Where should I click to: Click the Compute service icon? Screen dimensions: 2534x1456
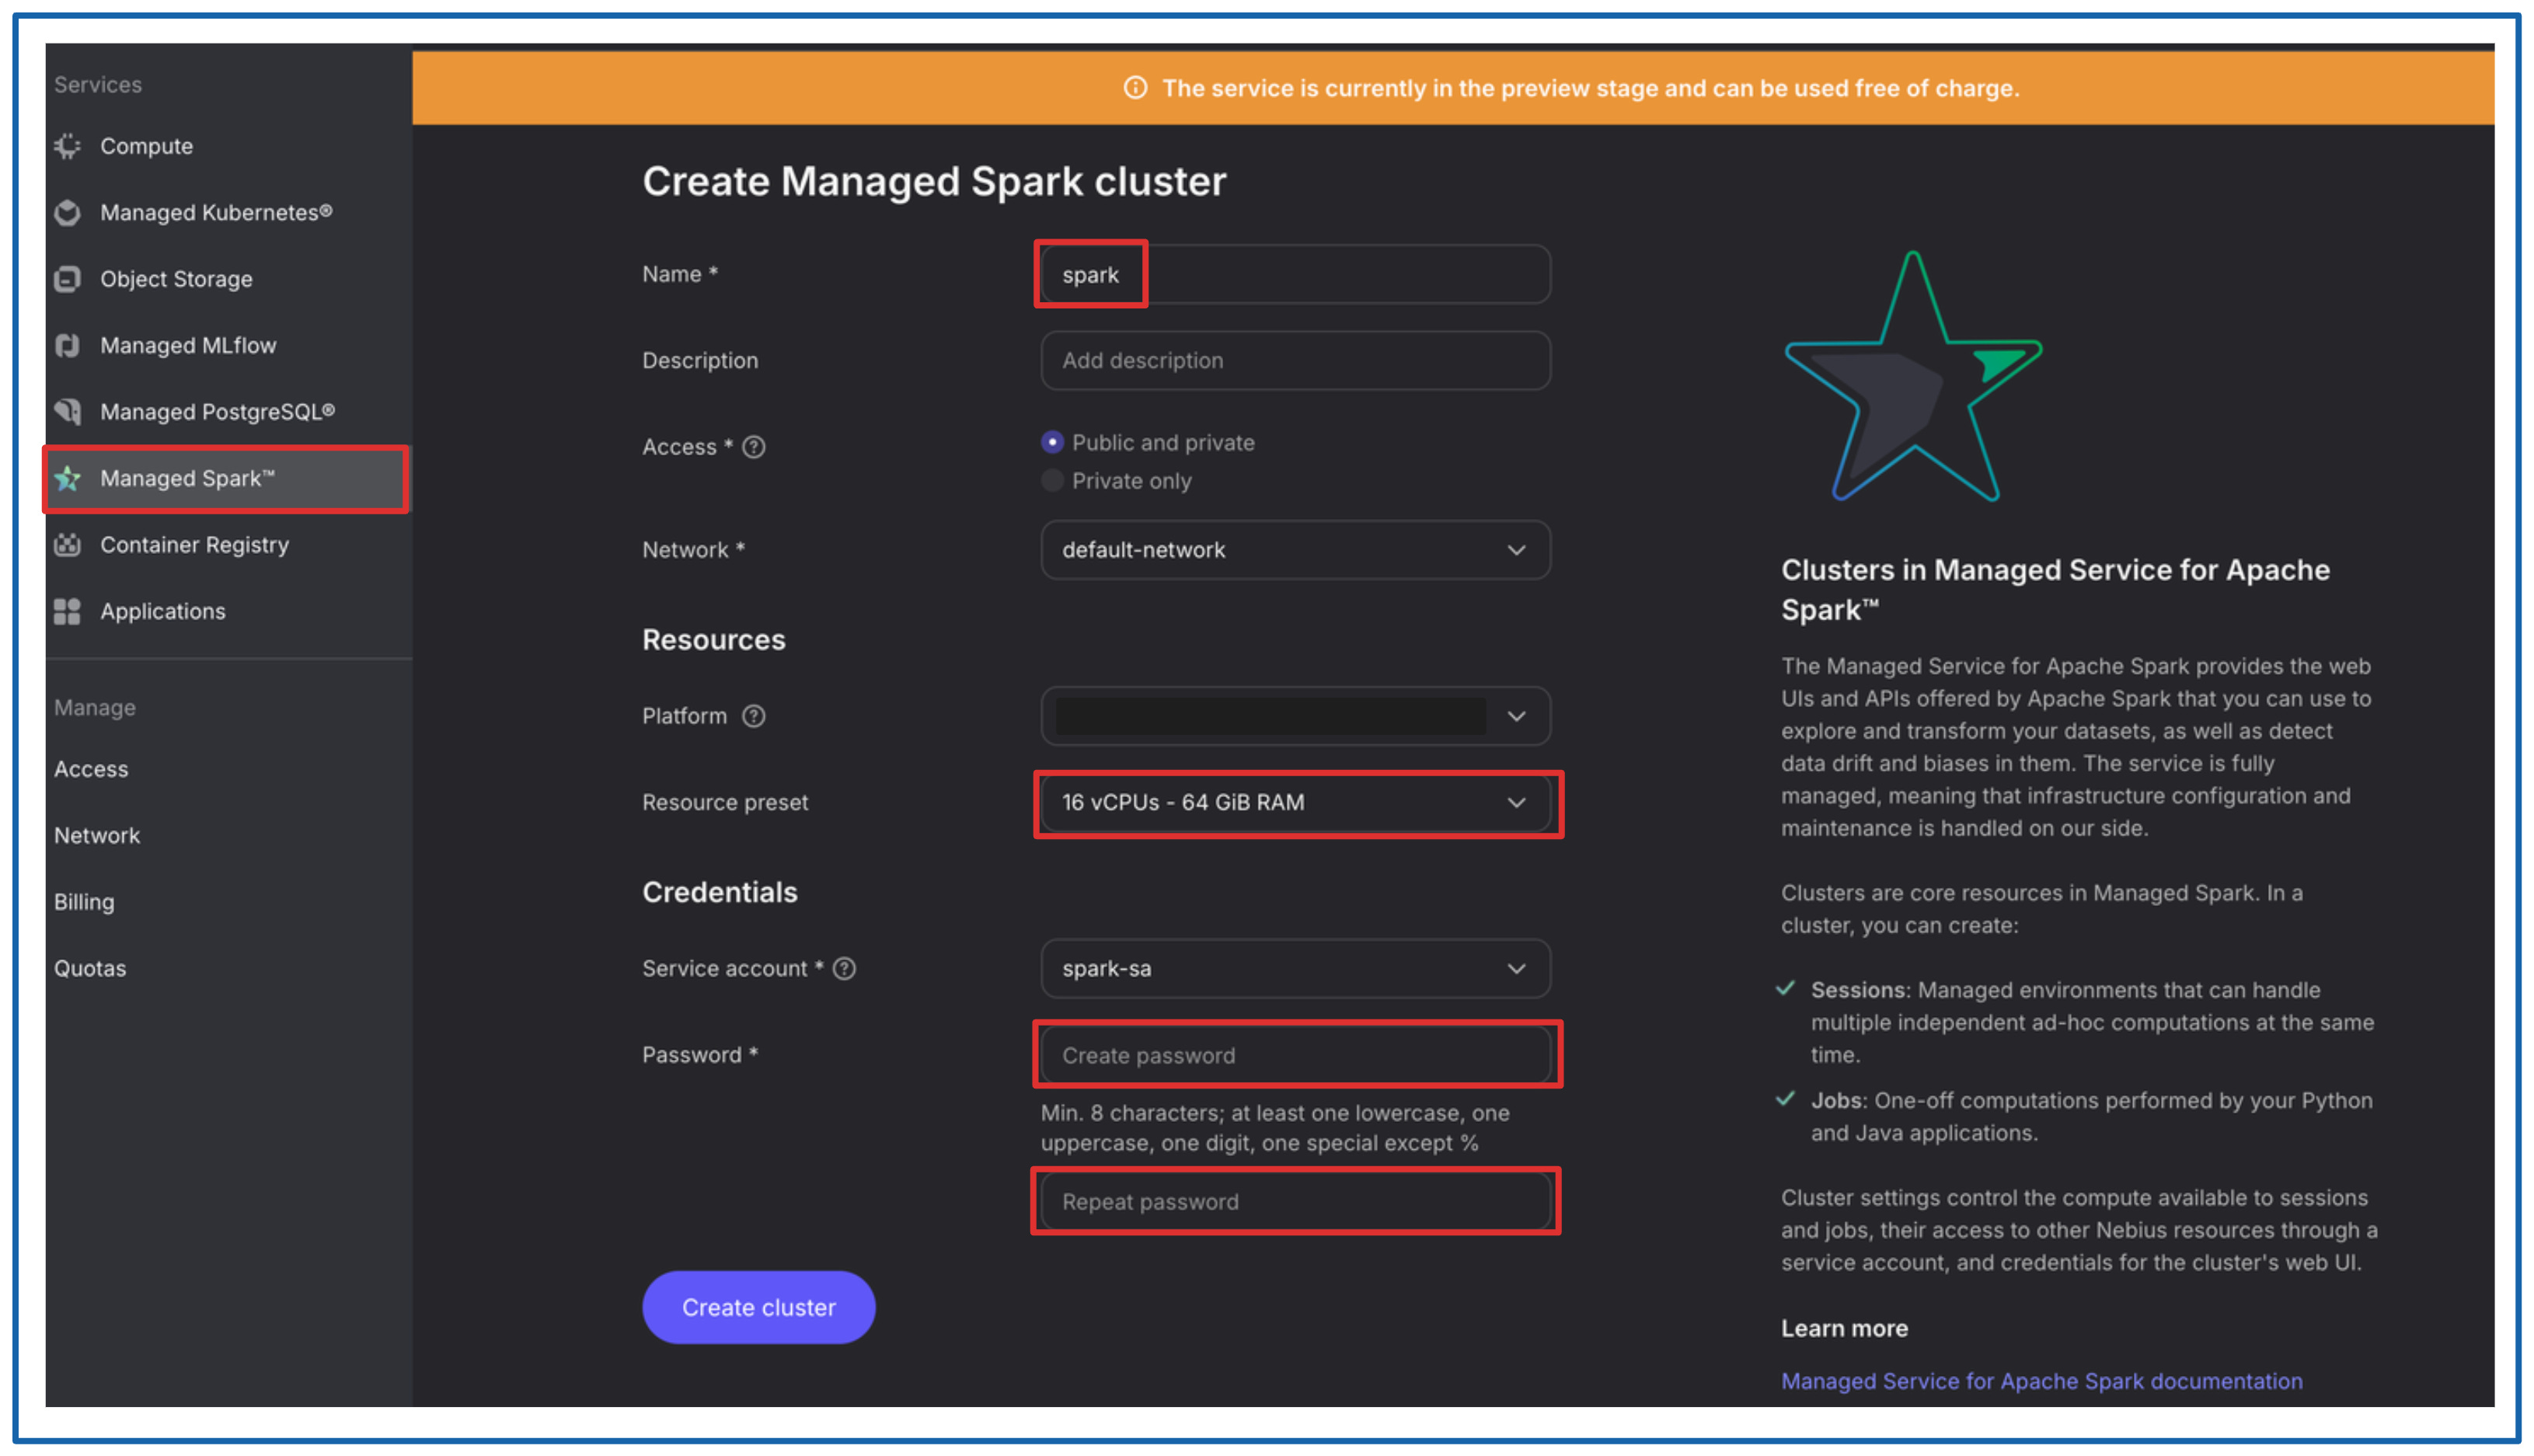tap(67, 146)
